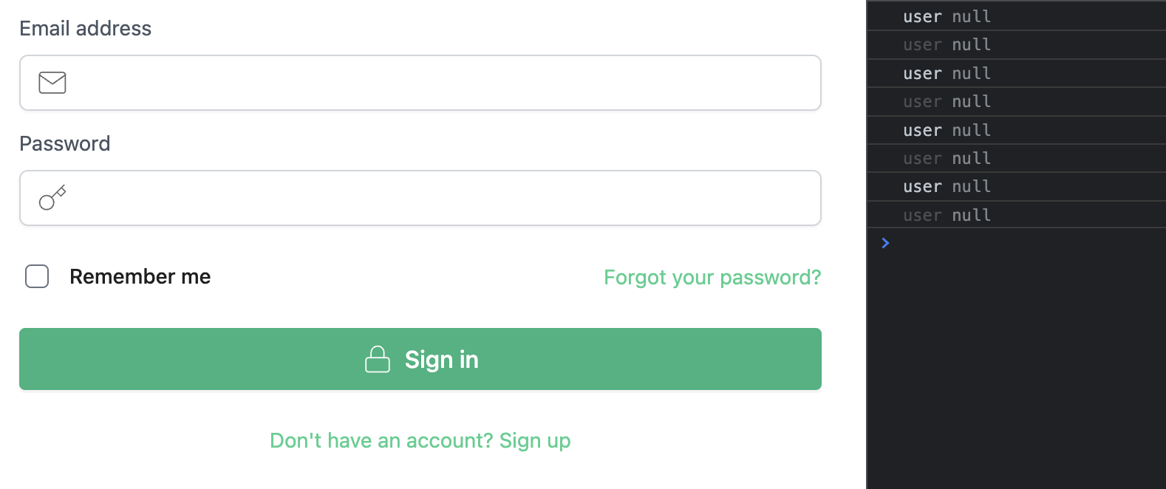Viewport: 1166px width, 489px height.
Task: Submit the form with the Sign in button
Action: (420, 359)
